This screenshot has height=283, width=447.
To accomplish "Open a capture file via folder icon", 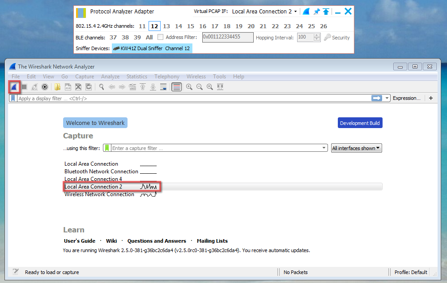I will click(58, 87).
